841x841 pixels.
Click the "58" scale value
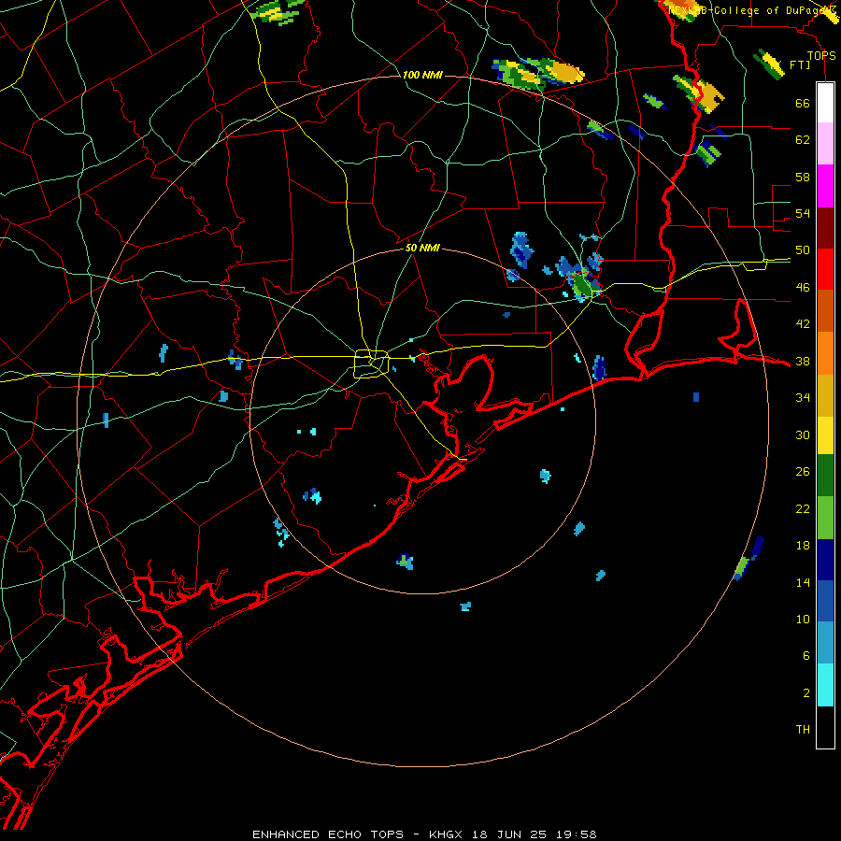pos(803,177)
